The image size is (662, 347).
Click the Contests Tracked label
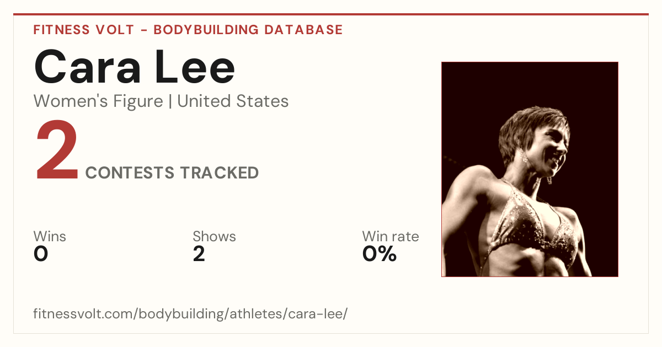click(172, 173)
